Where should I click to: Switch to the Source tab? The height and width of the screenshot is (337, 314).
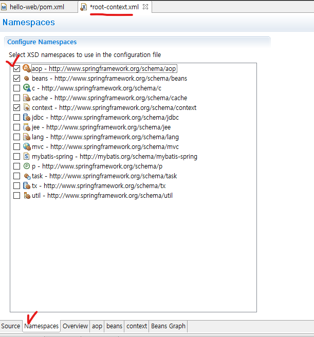11,326
